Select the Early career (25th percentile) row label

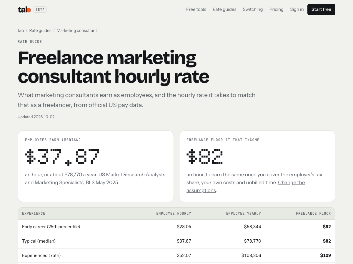[51, 227]
